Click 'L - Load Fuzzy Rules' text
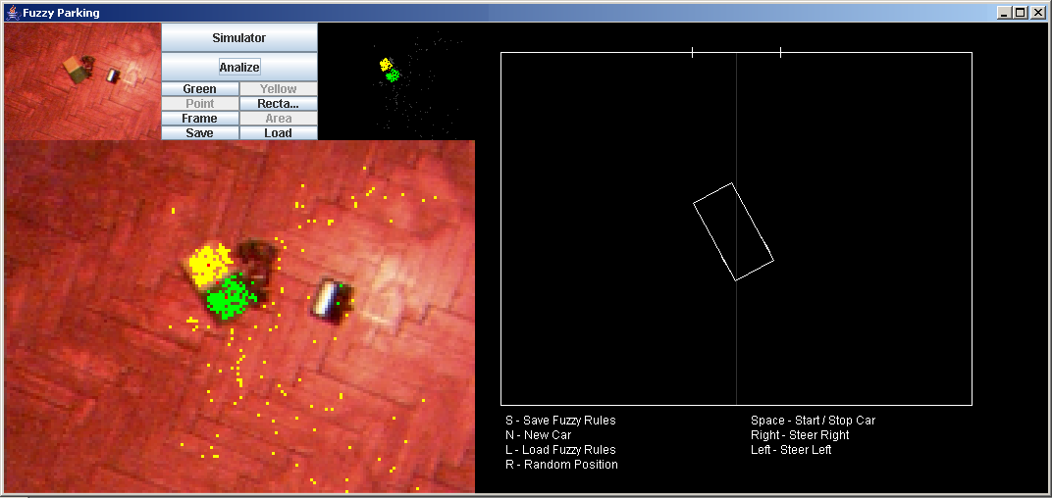The height and width of the screenshot is (498, 1052). click(560, 450)
